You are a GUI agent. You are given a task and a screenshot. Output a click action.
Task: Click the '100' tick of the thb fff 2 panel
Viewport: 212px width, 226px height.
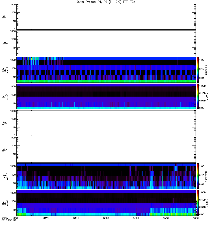[x=14, y=39]
